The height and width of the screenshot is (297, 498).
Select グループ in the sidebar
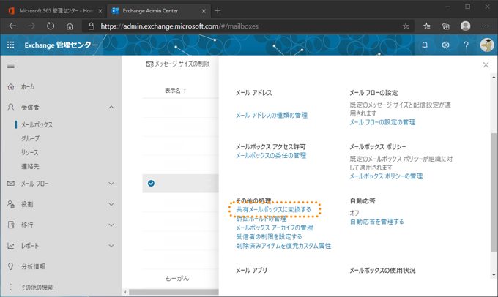(31, 138)
